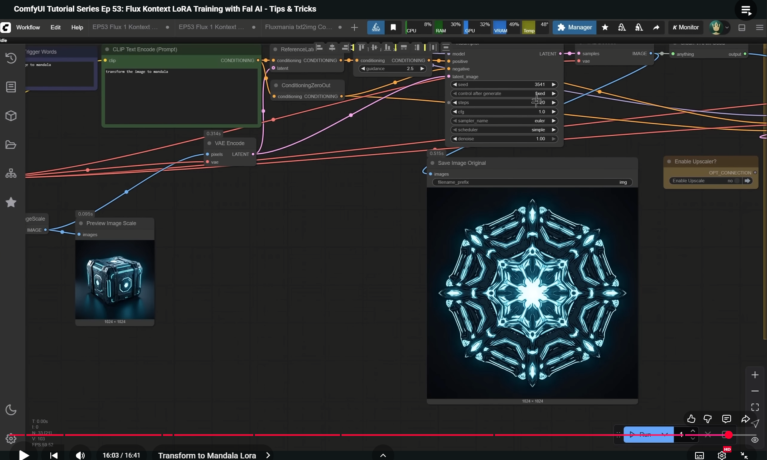Click the video progress bar scrubber
The width and height of the screenshot is (767, 460).
coord(728,435)
